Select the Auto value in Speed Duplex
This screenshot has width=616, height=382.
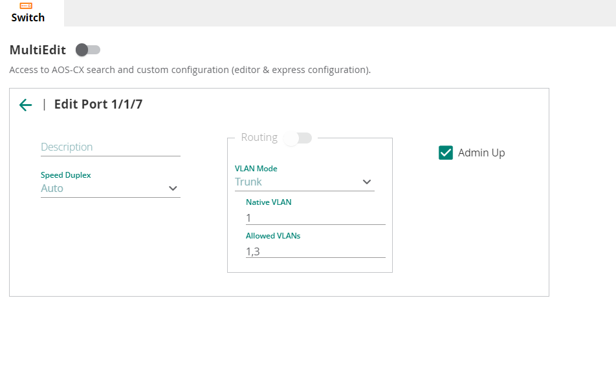click(52, 189)
